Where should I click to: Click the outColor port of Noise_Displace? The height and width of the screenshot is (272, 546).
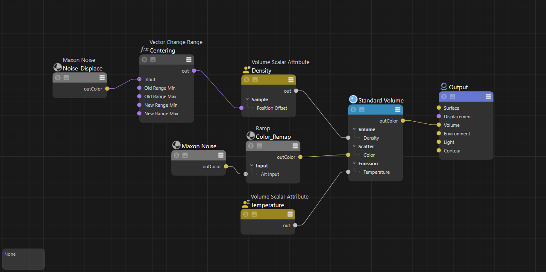(x=107, y=89)
